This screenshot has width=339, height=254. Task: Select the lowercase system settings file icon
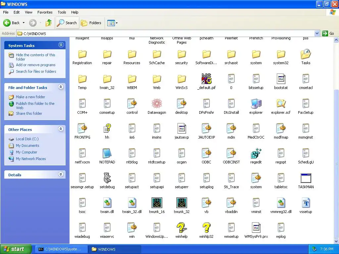click(x=256, y=178)
